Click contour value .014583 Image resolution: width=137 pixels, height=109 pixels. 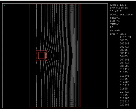click(124, 82)
